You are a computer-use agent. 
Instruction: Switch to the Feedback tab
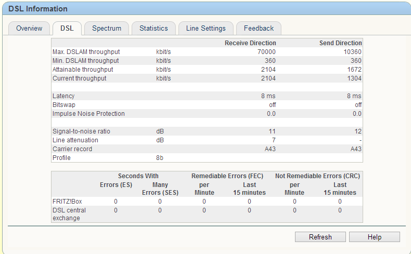[x=259, y=28]
